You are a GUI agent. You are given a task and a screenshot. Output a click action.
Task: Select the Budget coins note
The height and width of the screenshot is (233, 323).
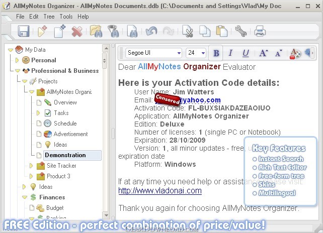click(x=50, y=208)
